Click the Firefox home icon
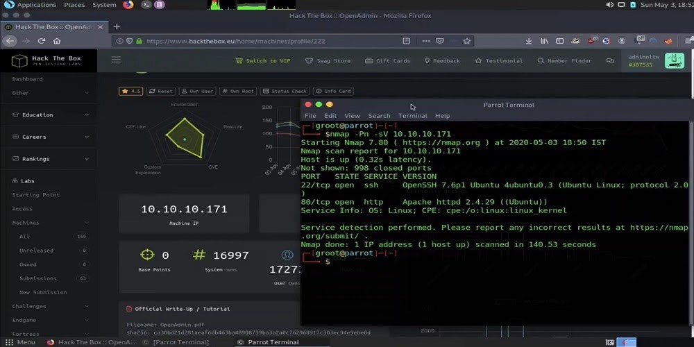This screenshot has height=347, width=694. point(58,41)
